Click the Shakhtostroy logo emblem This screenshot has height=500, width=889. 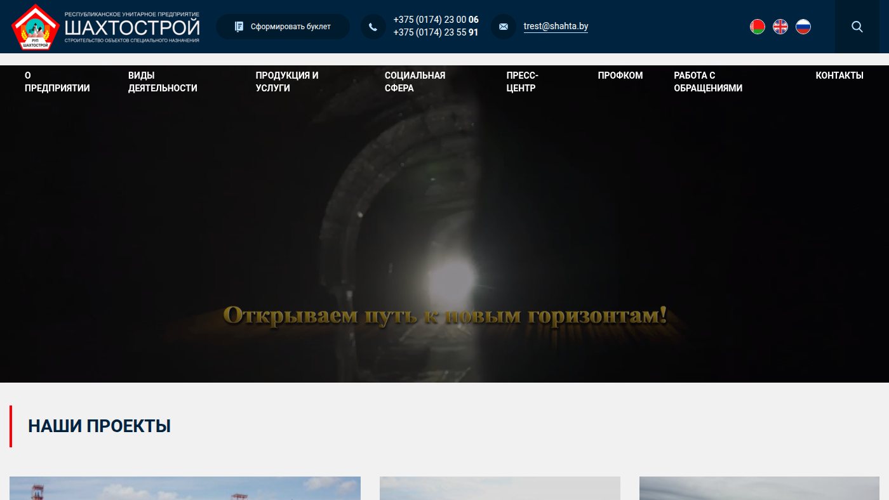pos(36,27)
